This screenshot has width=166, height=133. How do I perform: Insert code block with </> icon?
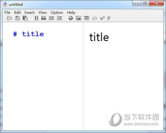tap(95, 18)
